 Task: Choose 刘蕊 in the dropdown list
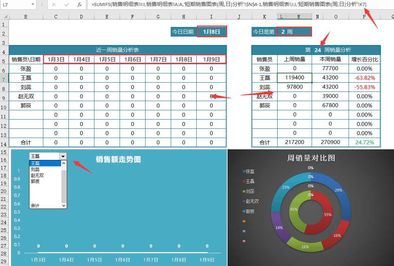click(45, 169)
